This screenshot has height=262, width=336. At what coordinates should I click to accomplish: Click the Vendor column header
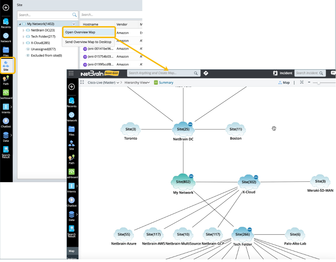[122, 24]
